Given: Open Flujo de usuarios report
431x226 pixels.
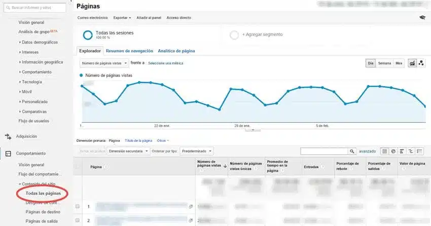Looking at the screenshot, I should click(x=34, y=121).
